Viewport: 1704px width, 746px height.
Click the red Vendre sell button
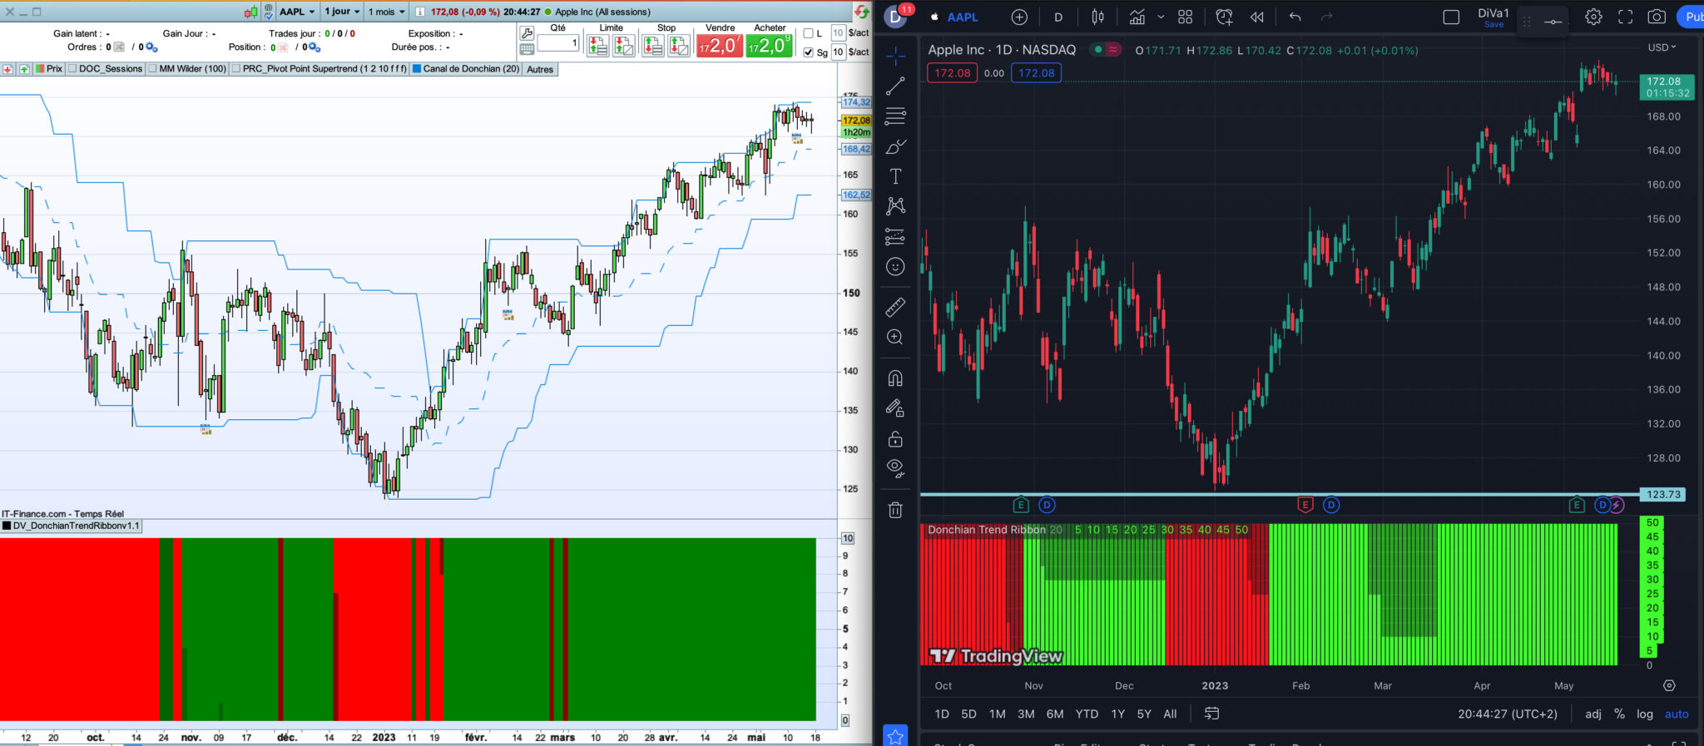pyautogui.click(x=719, y=46)
